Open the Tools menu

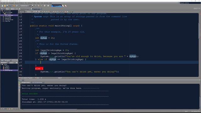pos(42,3)
